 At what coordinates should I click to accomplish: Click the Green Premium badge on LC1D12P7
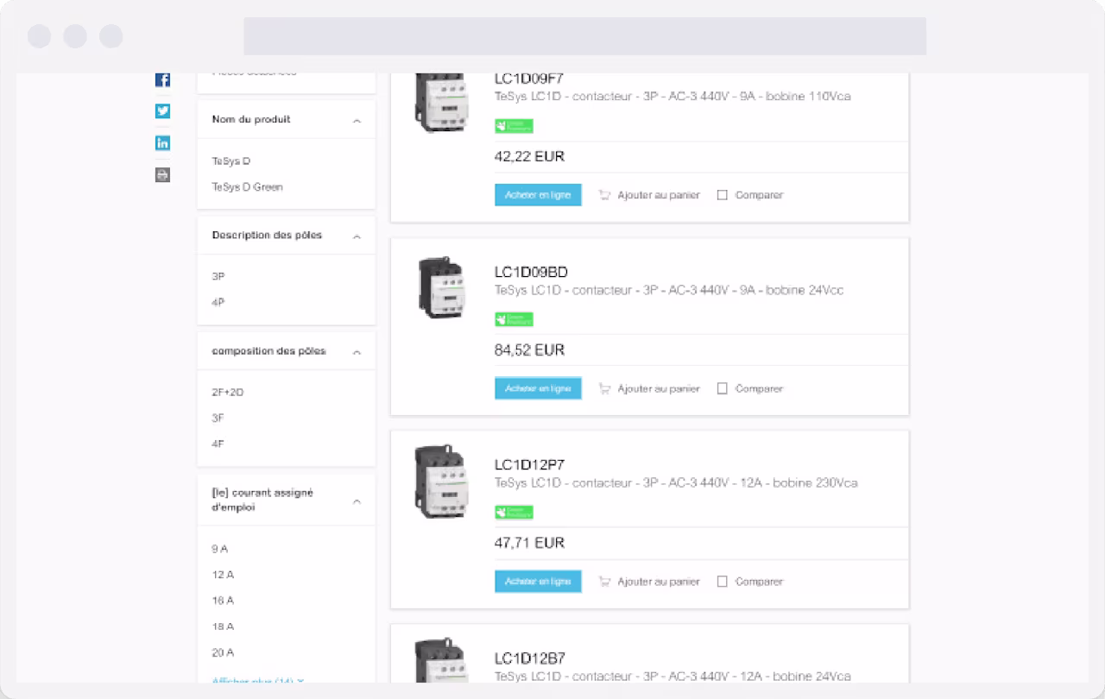[514, 513]
